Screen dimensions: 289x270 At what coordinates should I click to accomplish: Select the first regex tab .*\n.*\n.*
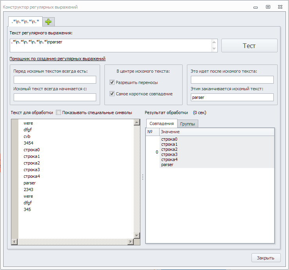pos(25,22)
